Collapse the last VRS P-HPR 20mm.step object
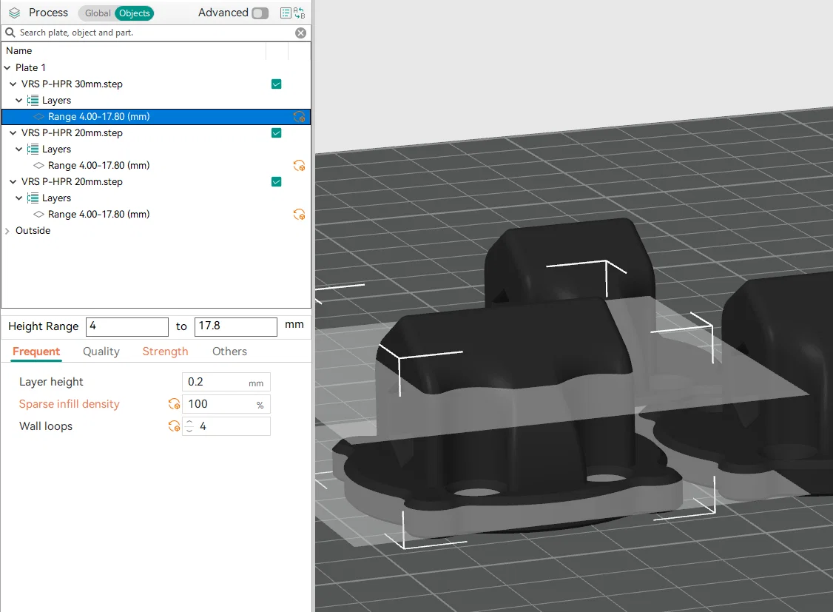This screenshot has width=833, height=612. (x=13, y=182)
